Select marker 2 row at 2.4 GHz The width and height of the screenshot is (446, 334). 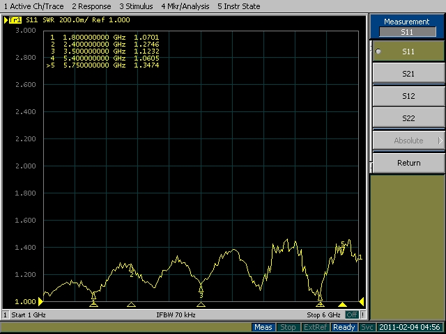tap(105, 45)
